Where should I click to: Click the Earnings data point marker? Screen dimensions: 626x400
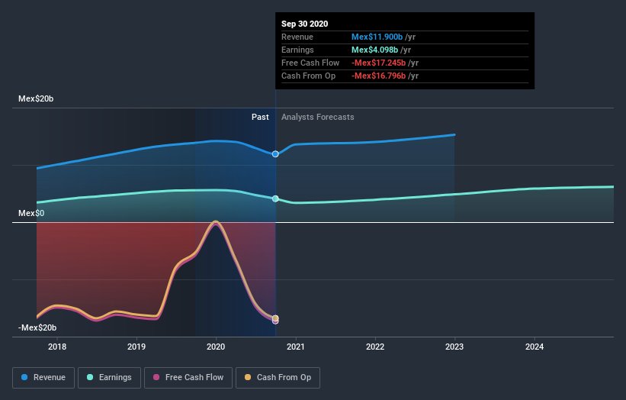point(275,198)
